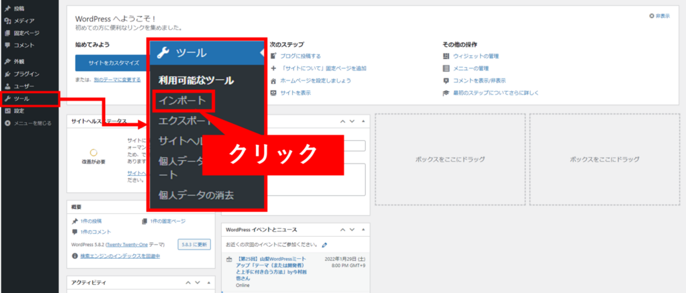The width and height of the screenshot is (686, 293).
Task: Click the WordPress 5.8.2 version text
Action: tap(88, 245)
